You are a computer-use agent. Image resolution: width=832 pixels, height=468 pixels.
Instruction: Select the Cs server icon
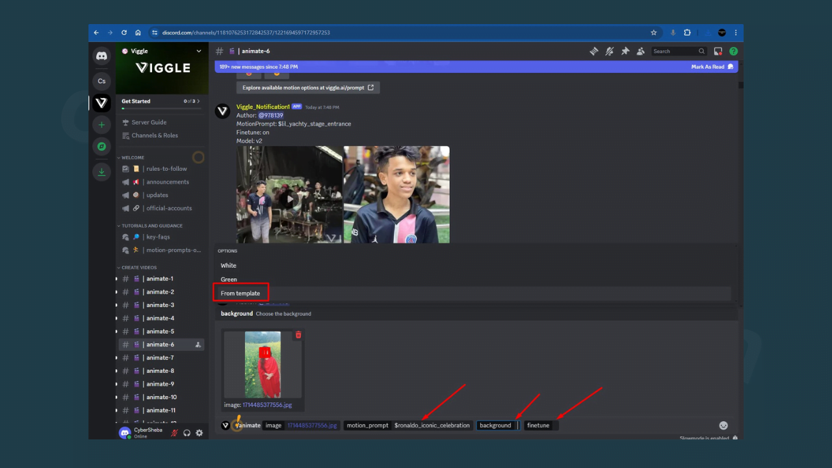pyautogui.click(x=101, y=81)
